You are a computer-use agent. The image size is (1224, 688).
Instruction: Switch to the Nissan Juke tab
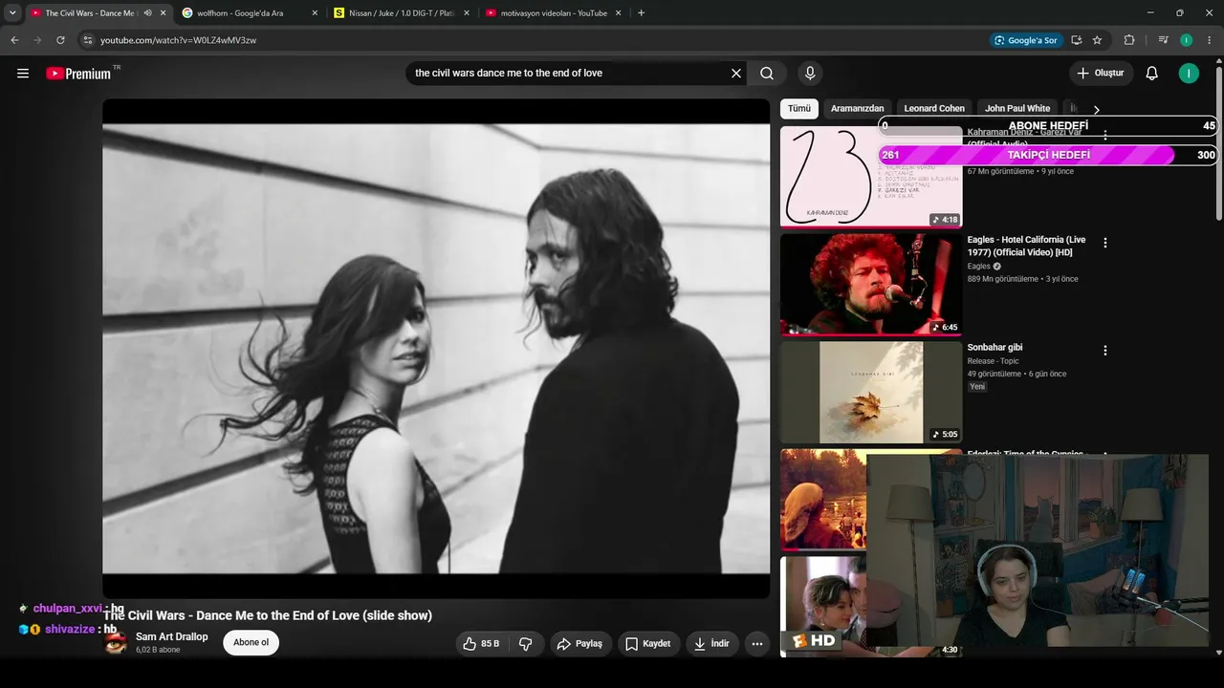[401, 13]
